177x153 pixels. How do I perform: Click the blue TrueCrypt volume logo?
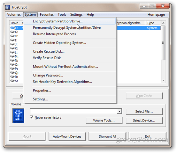point(18,115)
